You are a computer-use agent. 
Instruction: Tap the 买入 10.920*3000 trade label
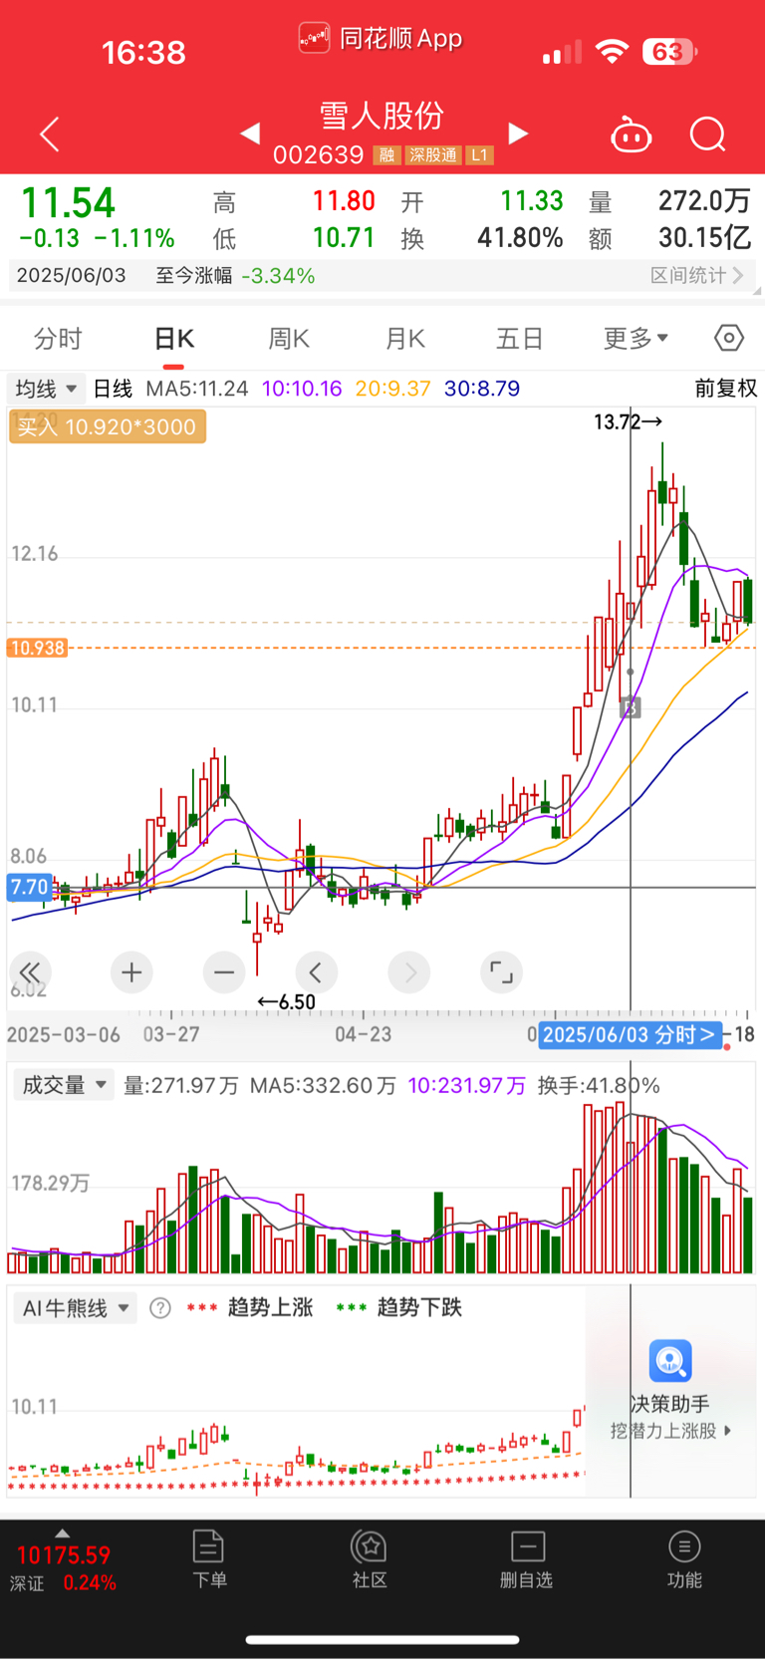click(107, 427)
